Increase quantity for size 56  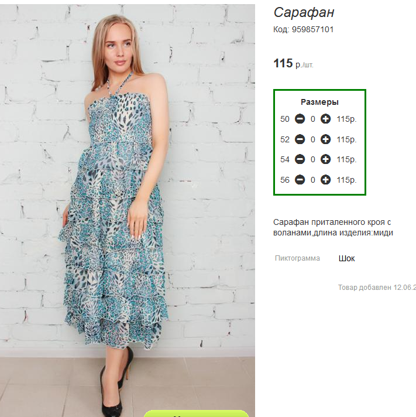click(325, 180)
